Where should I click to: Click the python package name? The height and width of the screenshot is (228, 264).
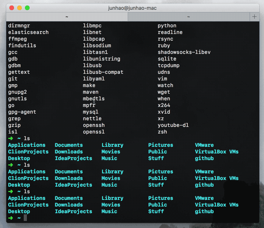point(167,26)
